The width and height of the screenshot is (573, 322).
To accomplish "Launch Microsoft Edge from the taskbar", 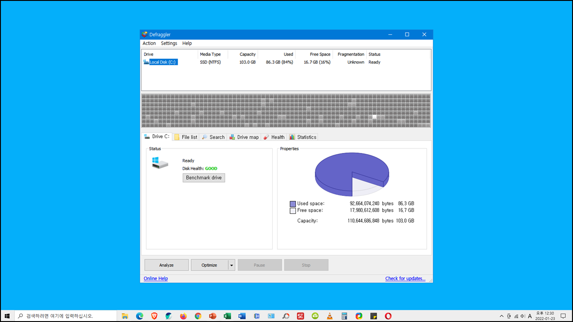I will (x=140, y=316).
